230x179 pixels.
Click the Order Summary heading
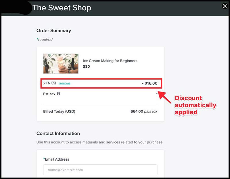coord(54,31)
